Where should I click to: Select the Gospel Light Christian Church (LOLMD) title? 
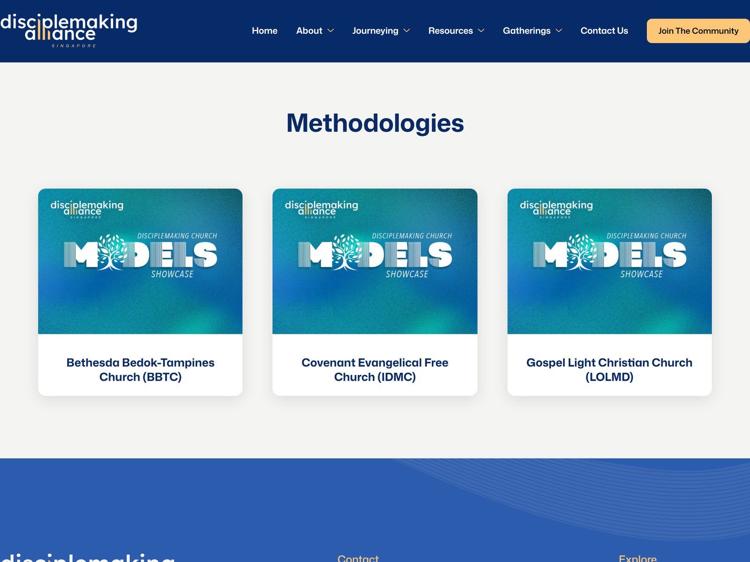pos(609,370)
